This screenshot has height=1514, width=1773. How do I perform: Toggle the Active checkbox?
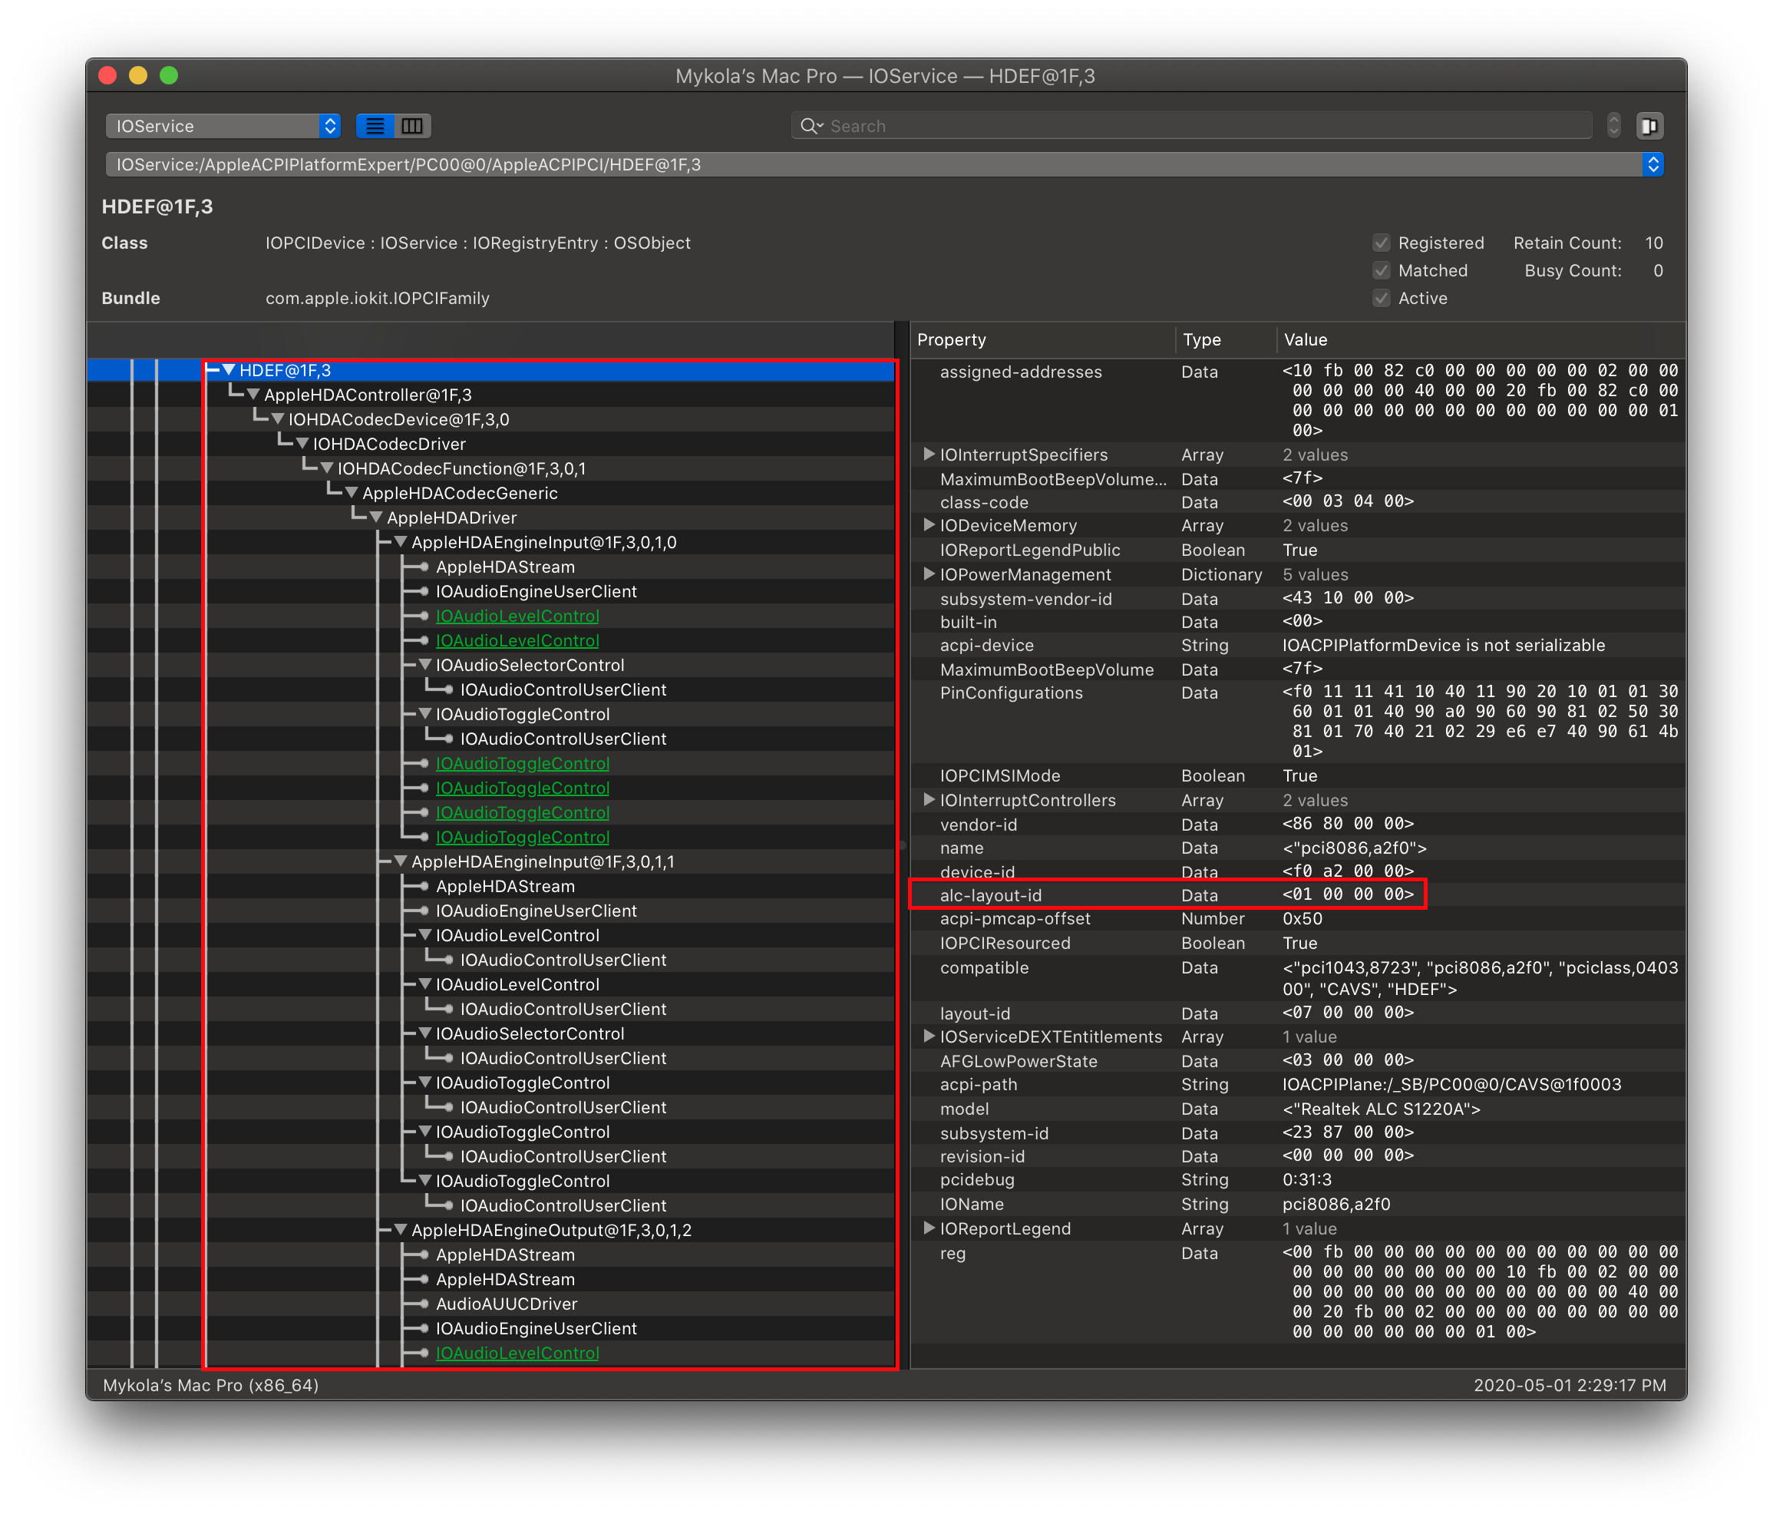pos(1381,299)
